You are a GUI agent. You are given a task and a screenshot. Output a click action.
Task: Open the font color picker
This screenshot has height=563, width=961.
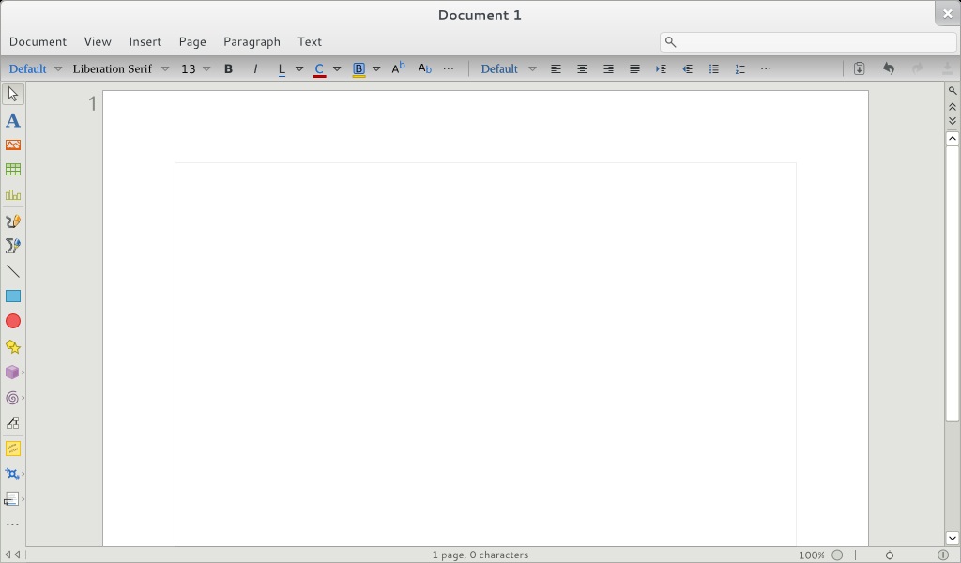[318, 68]
